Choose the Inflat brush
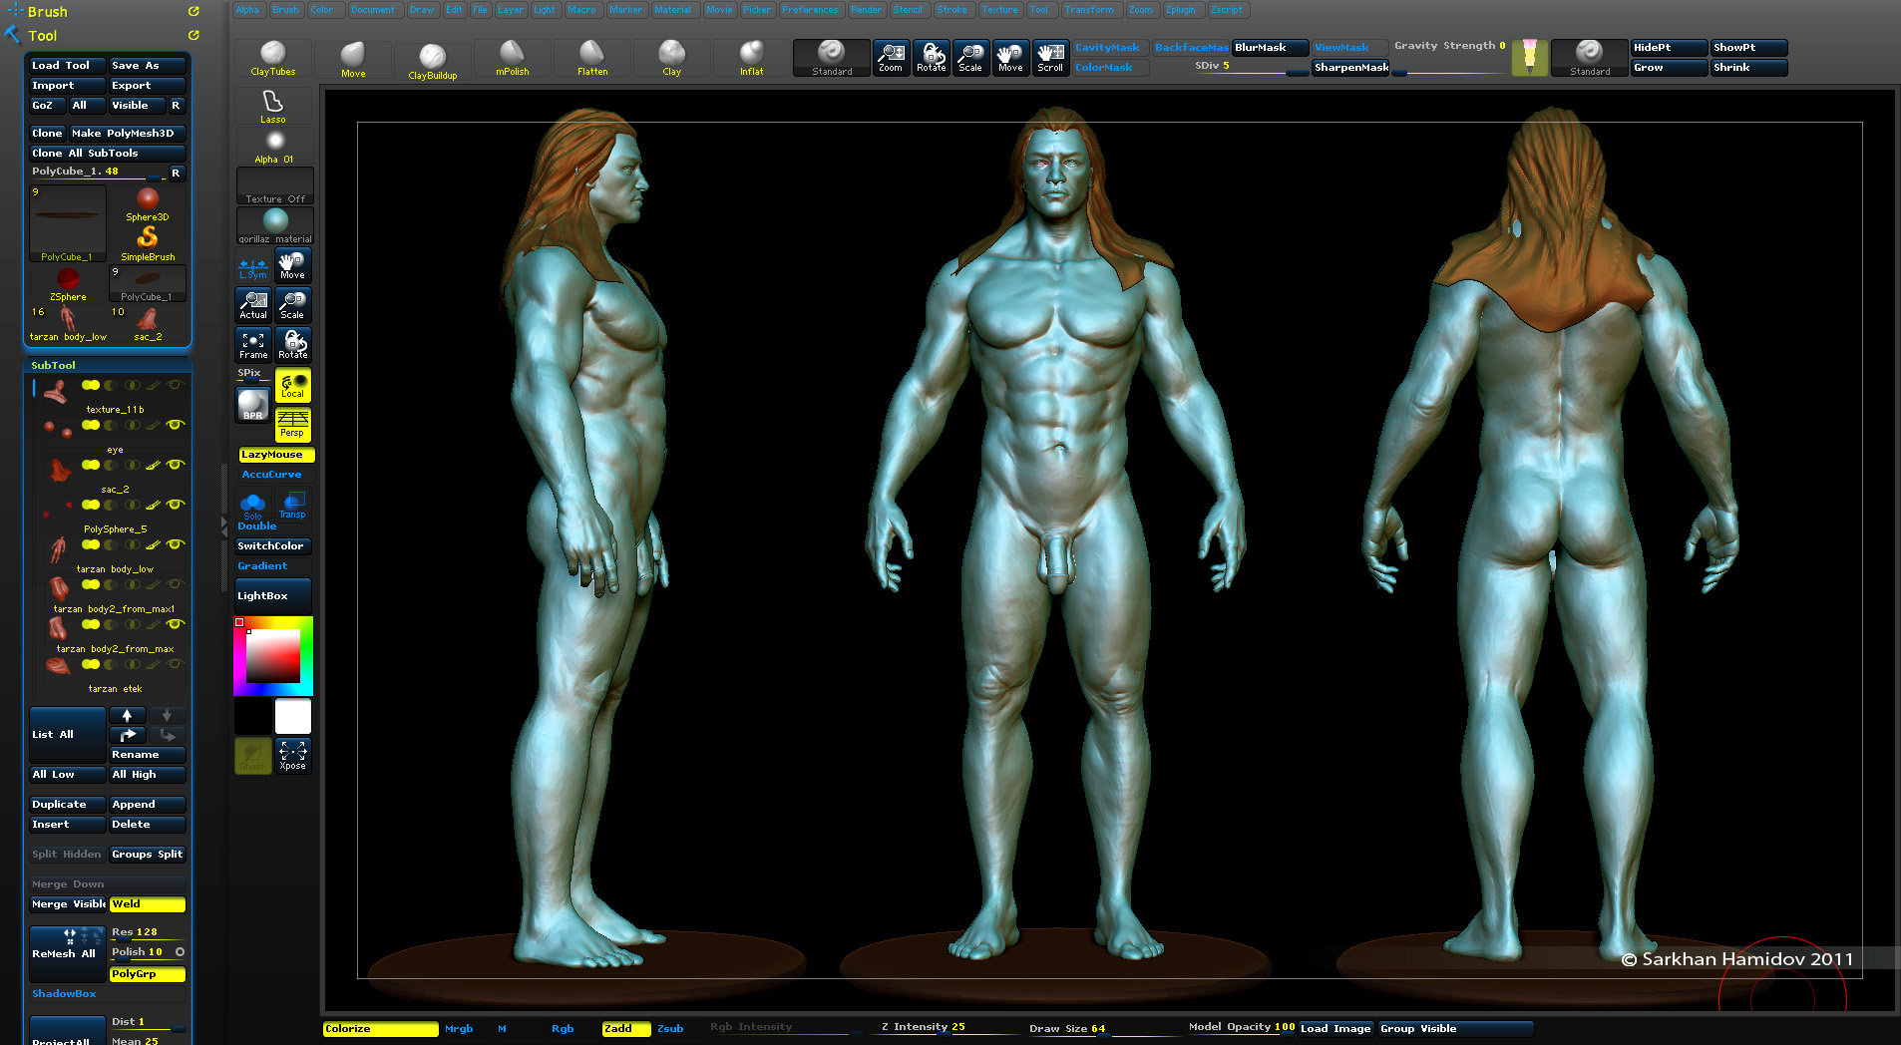Viewport: 1901px width, 1045px height. (751, 58)
